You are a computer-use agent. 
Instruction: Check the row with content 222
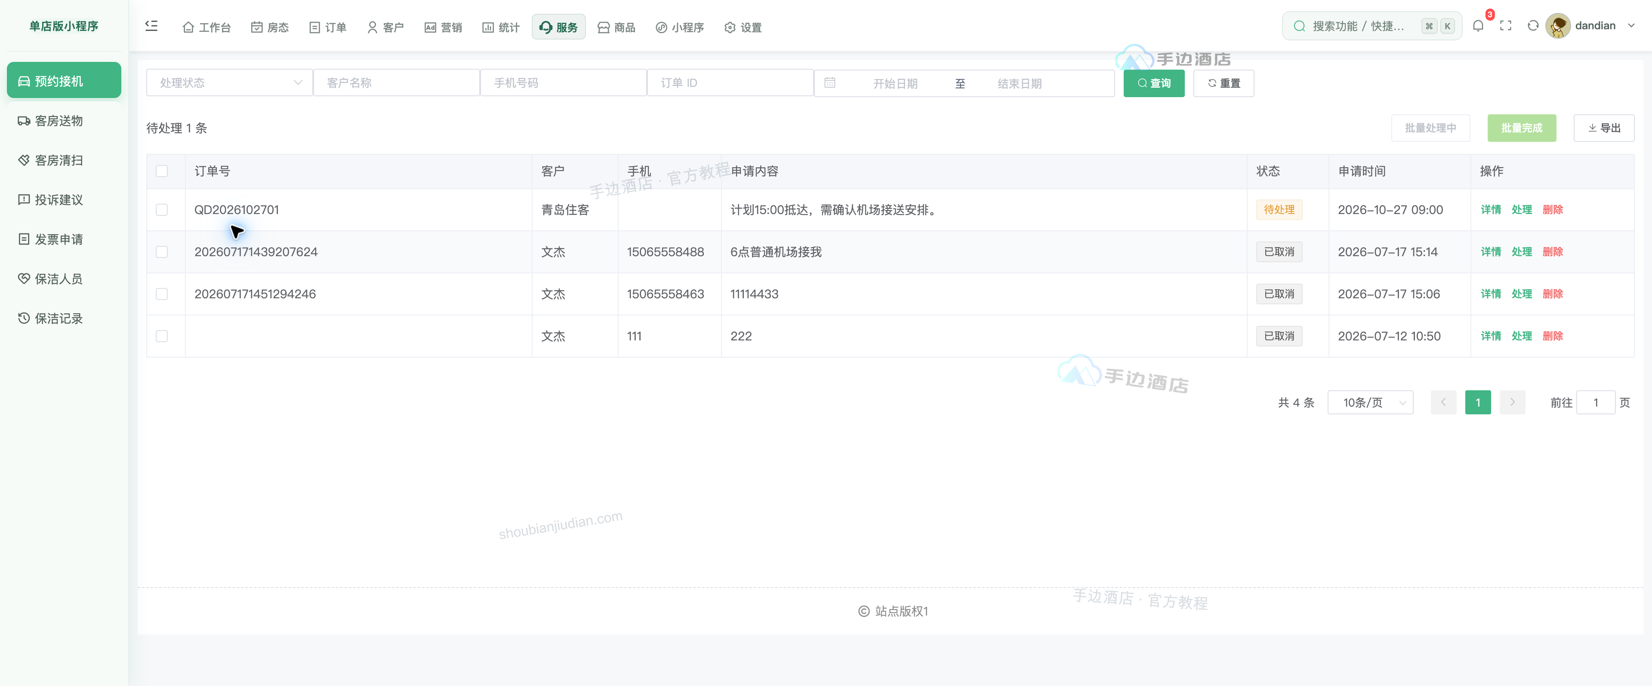tap(162, 336)
